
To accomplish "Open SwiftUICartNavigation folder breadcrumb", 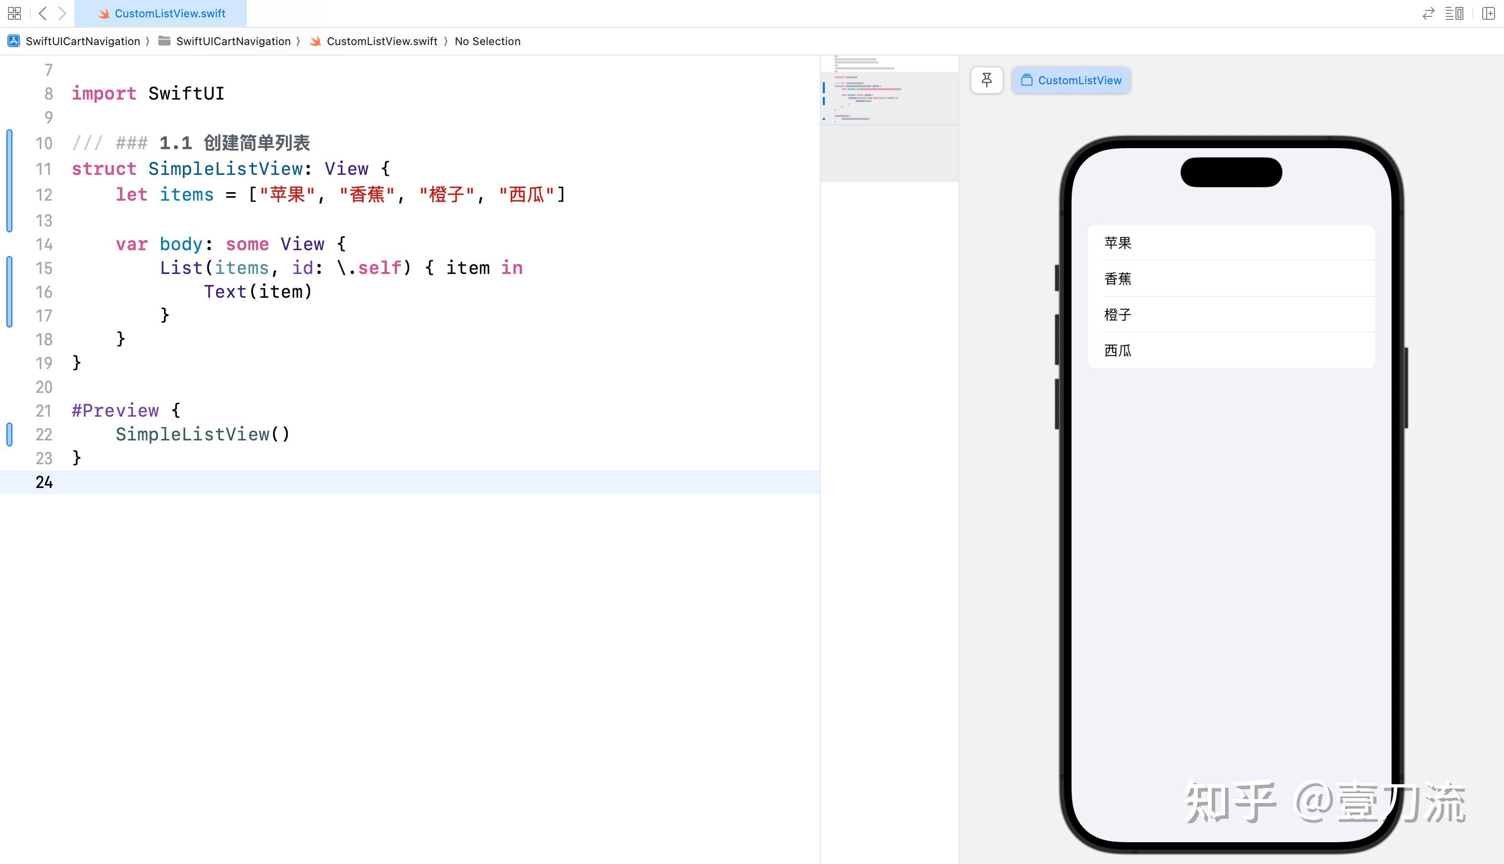I will coord(232,41).
